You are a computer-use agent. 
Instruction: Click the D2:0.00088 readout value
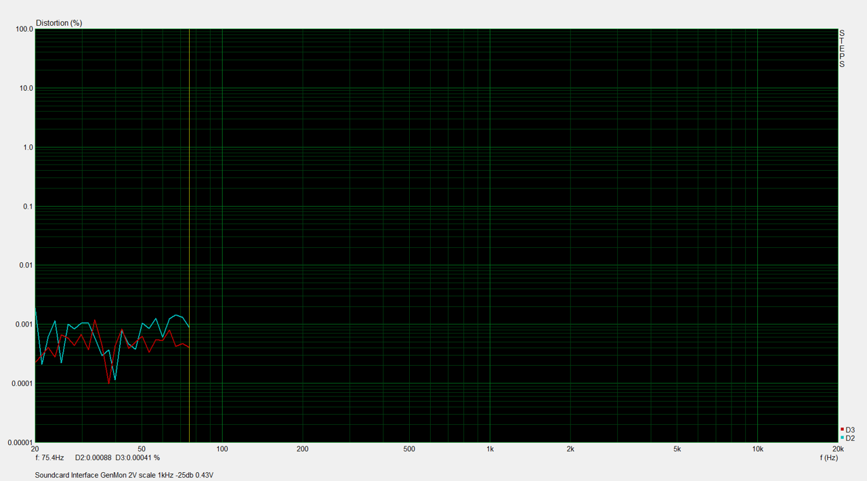tap(93, 458)
